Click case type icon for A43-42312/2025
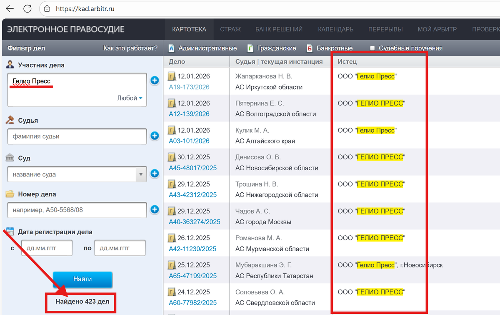The width and height of the screenshot is (500, 315). (172, 184)
